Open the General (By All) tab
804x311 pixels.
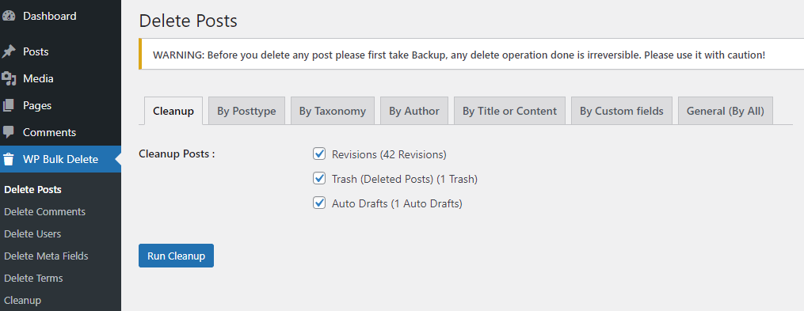point(726,111)
